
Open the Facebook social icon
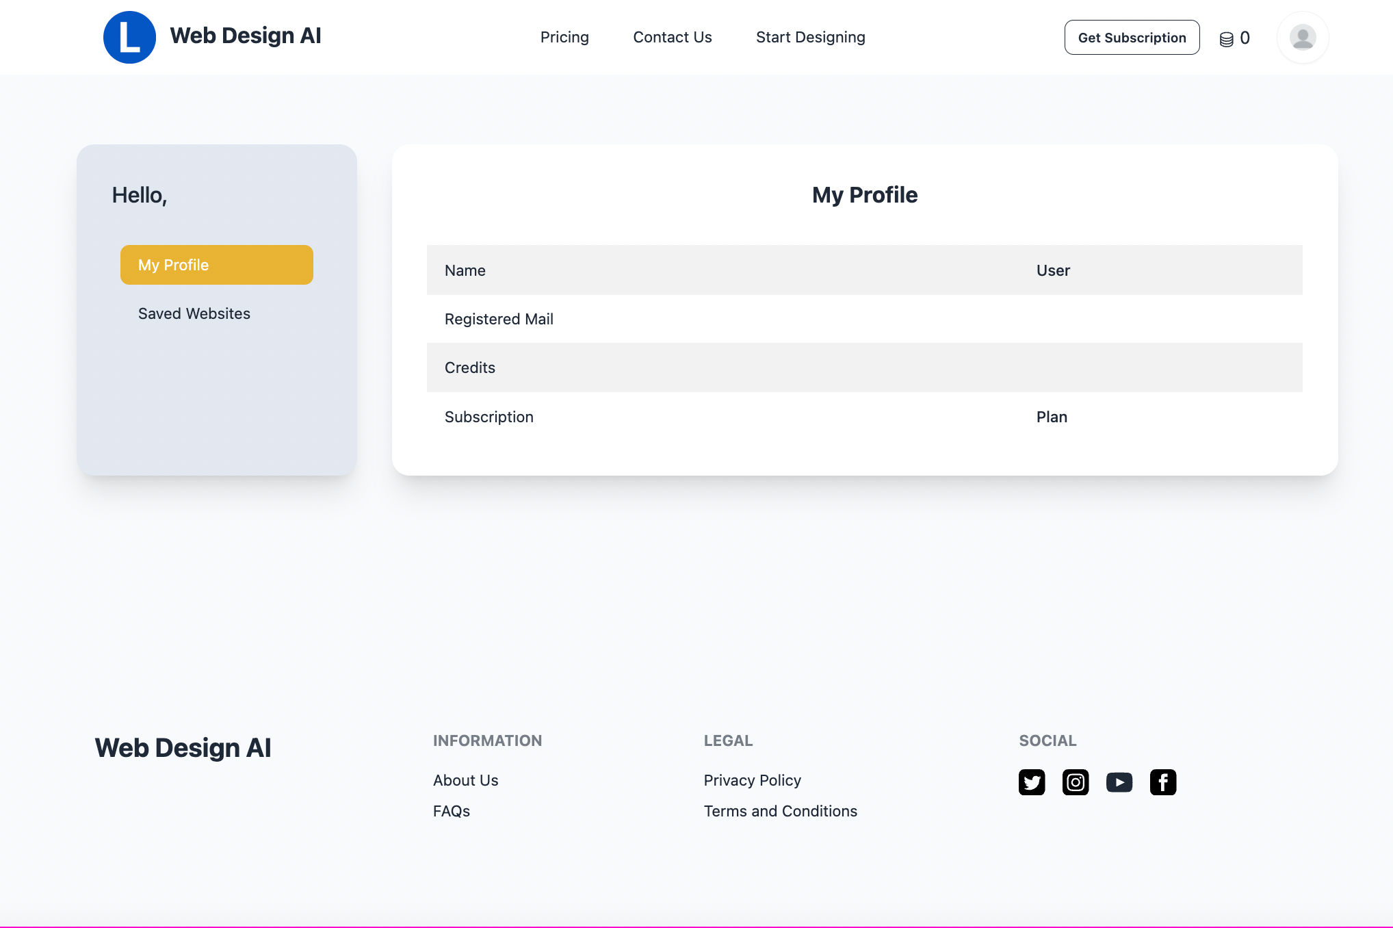coord(1163,782)
